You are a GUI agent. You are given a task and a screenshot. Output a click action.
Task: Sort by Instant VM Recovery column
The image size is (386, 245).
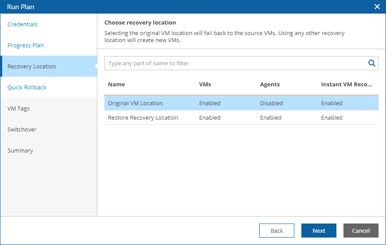pos(347,85)
